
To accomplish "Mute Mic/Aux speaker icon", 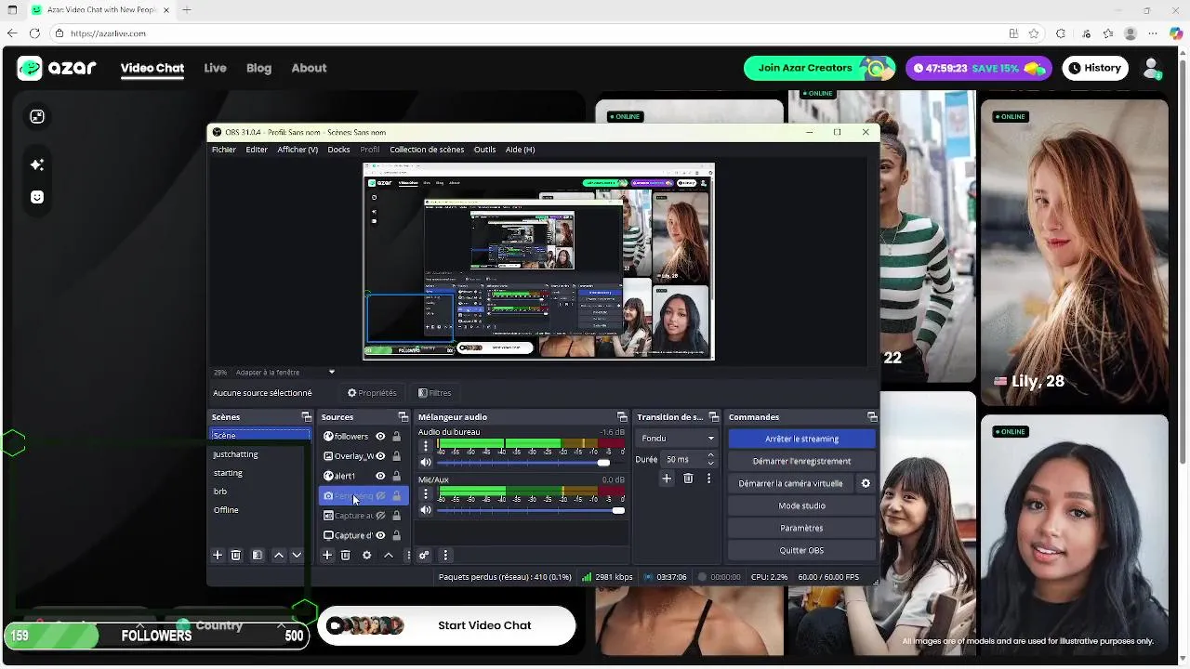I will 426,510.
